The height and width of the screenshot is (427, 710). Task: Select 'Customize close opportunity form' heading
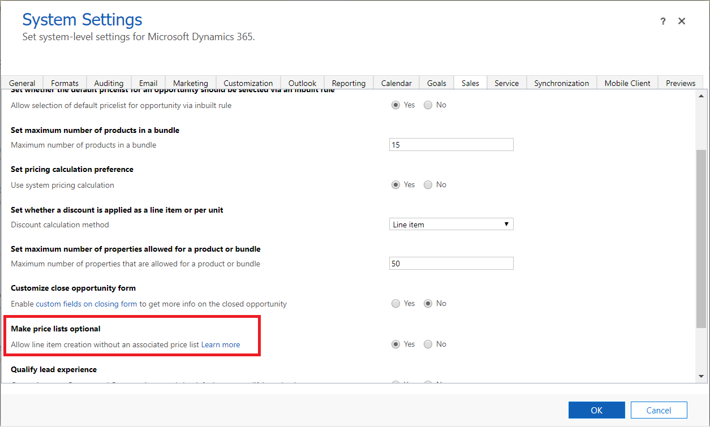73,288
